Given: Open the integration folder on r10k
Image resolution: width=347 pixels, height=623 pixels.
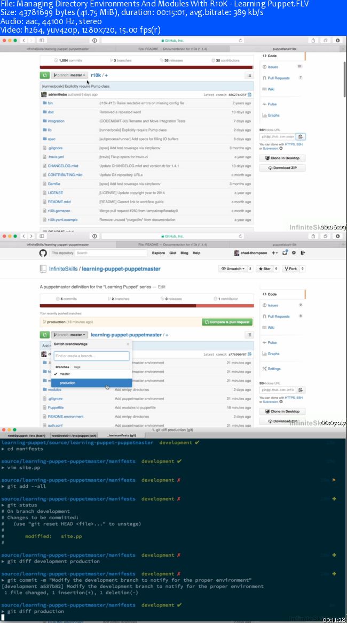Looking at the screenshot, I should pyautogui.click(x=56, y=121).
